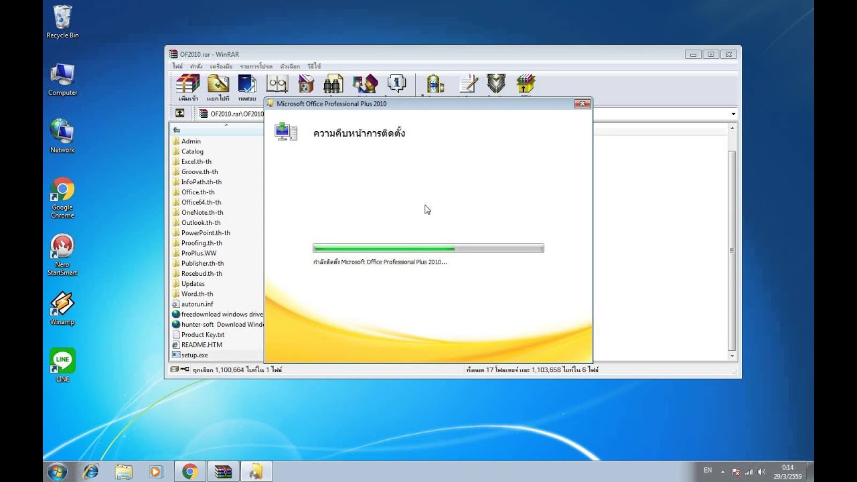Click the key icon in WinRAR status bar
Screen dimensions: 857x482
pos(185,370)
